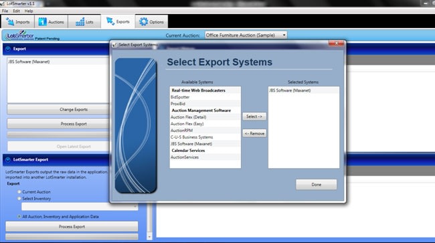Open the Select Inventory combo box
This screenshot has height=243, width=435.
(80, 206)
